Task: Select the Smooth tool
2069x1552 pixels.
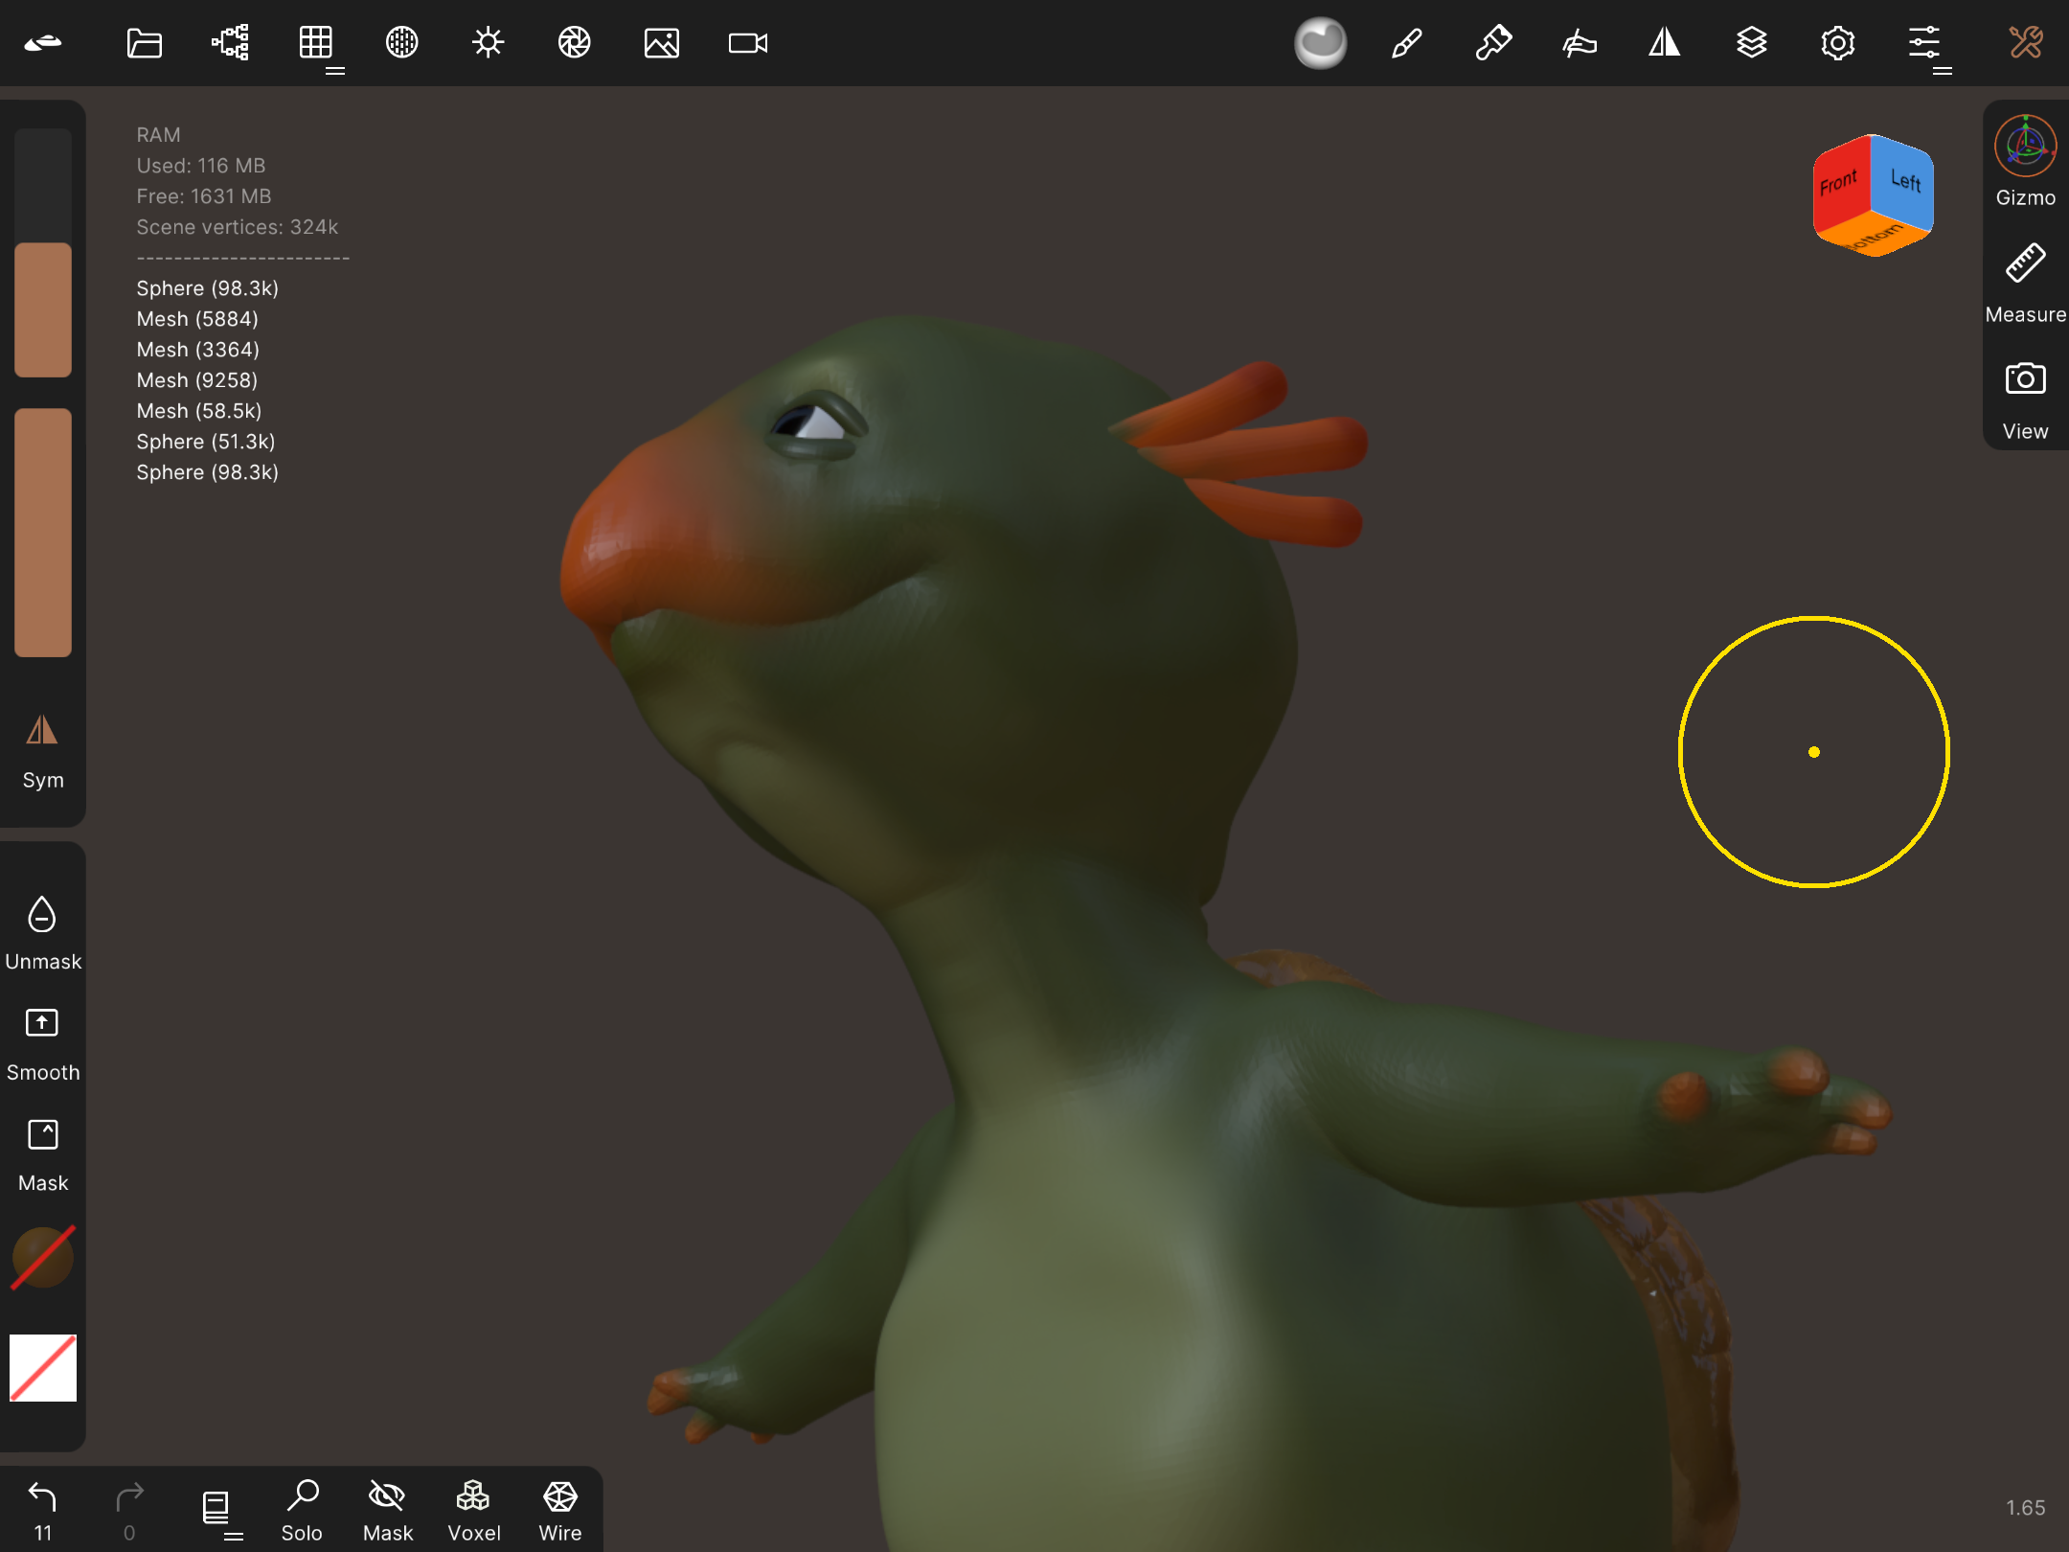Action: coord(42,1044)
